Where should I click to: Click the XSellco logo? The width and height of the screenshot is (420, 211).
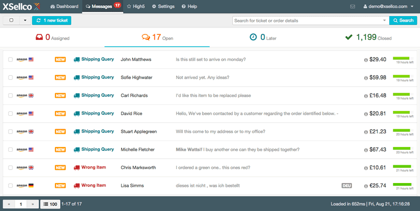point(22,6)
